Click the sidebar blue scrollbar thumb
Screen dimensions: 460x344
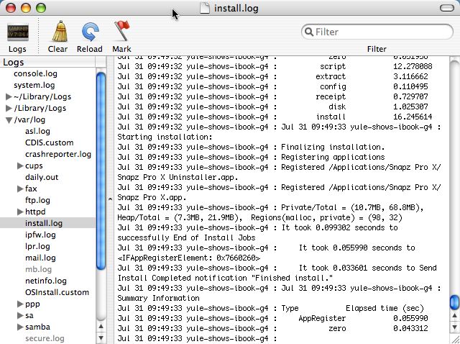click(101, 171)
